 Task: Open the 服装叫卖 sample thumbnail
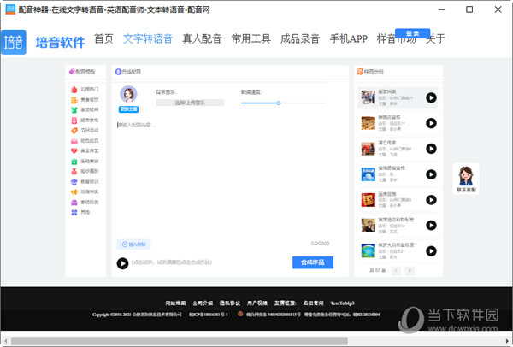coord(368,97)
